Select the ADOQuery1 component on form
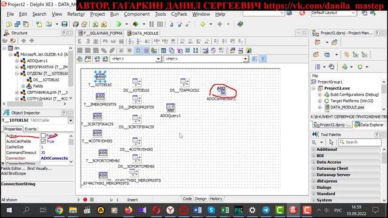 170,108
